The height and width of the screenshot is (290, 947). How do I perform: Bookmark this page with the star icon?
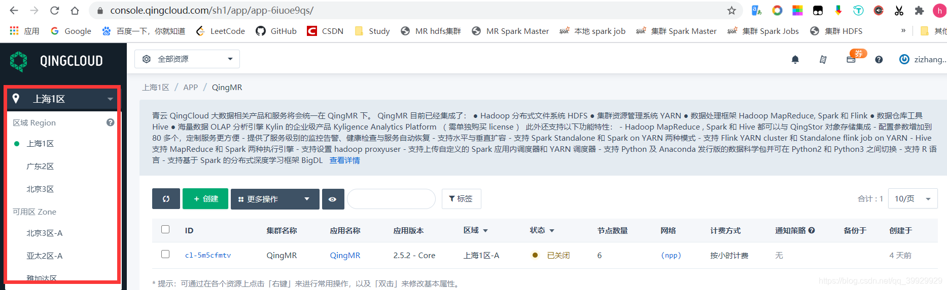coord(731,10)
